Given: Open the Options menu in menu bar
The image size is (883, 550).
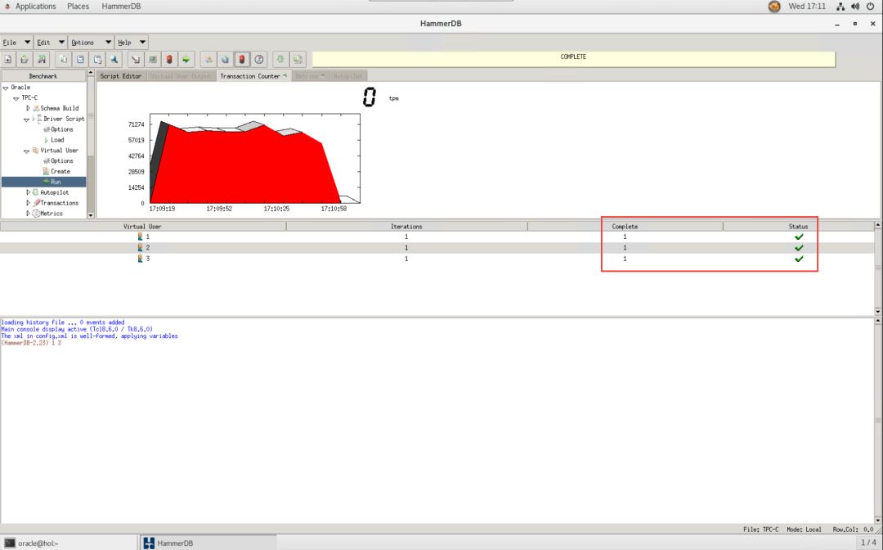Looking at the screenshot, I should point(91,43).
